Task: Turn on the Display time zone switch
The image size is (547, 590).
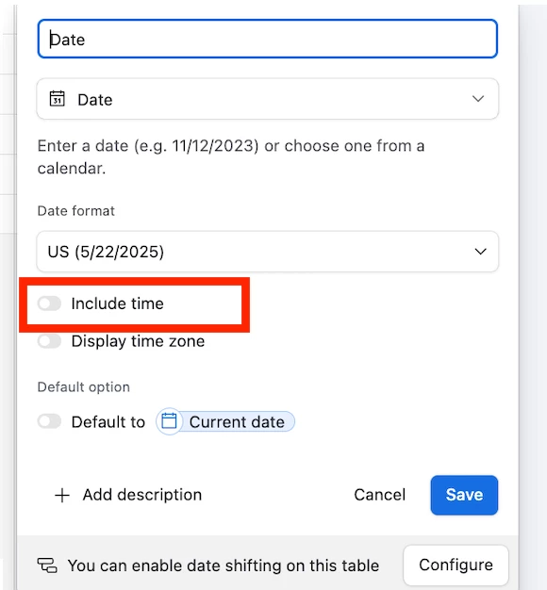Action: 49,341
